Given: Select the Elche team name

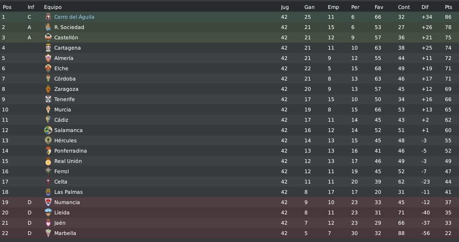Looking at the screenshot, I should [x=61, y=68].
